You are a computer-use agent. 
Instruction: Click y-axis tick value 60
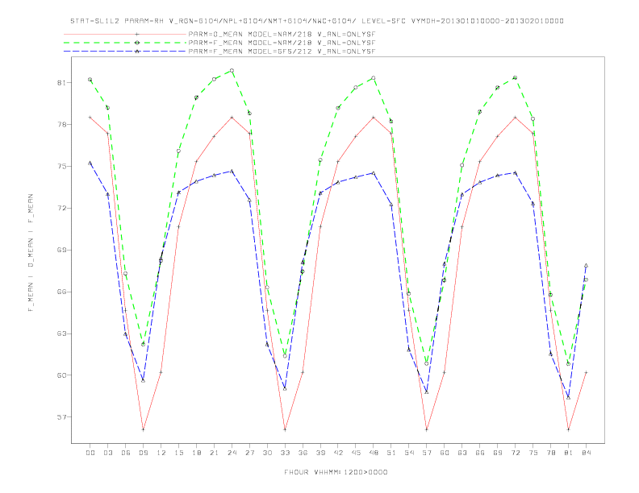(x=61, y=375)
